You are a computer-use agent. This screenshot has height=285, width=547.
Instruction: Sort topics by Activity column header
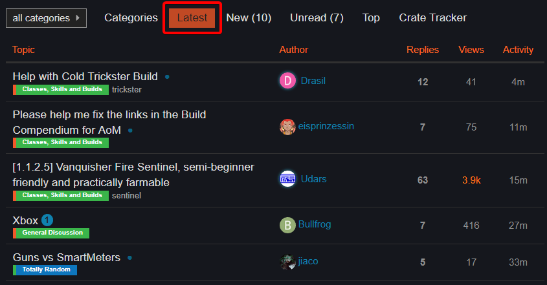518,50
